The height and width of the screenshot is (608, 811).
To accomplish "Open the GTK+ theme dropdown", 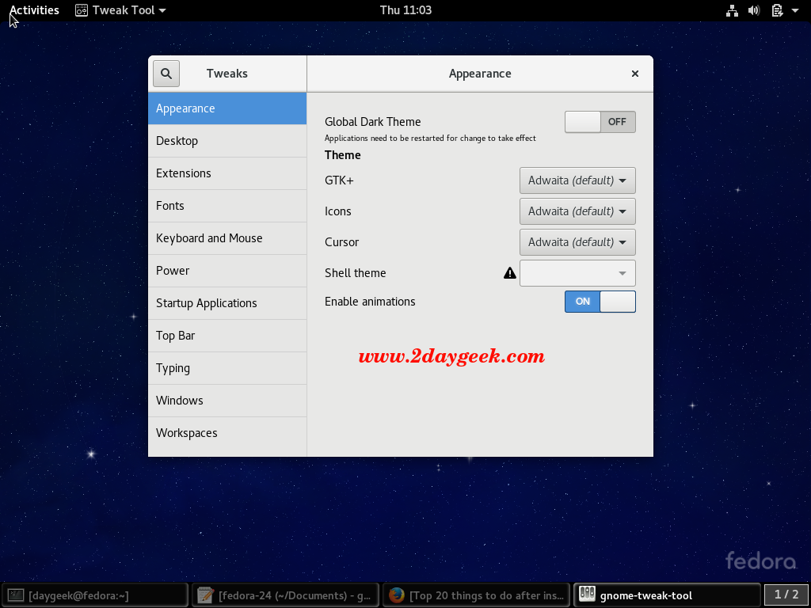I will click(577, 180).
